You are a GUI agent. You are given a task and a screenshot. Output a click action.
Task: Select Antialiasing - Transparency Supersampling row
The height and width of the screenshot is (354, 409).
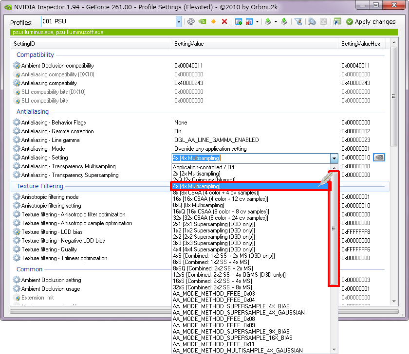[92, 175]
